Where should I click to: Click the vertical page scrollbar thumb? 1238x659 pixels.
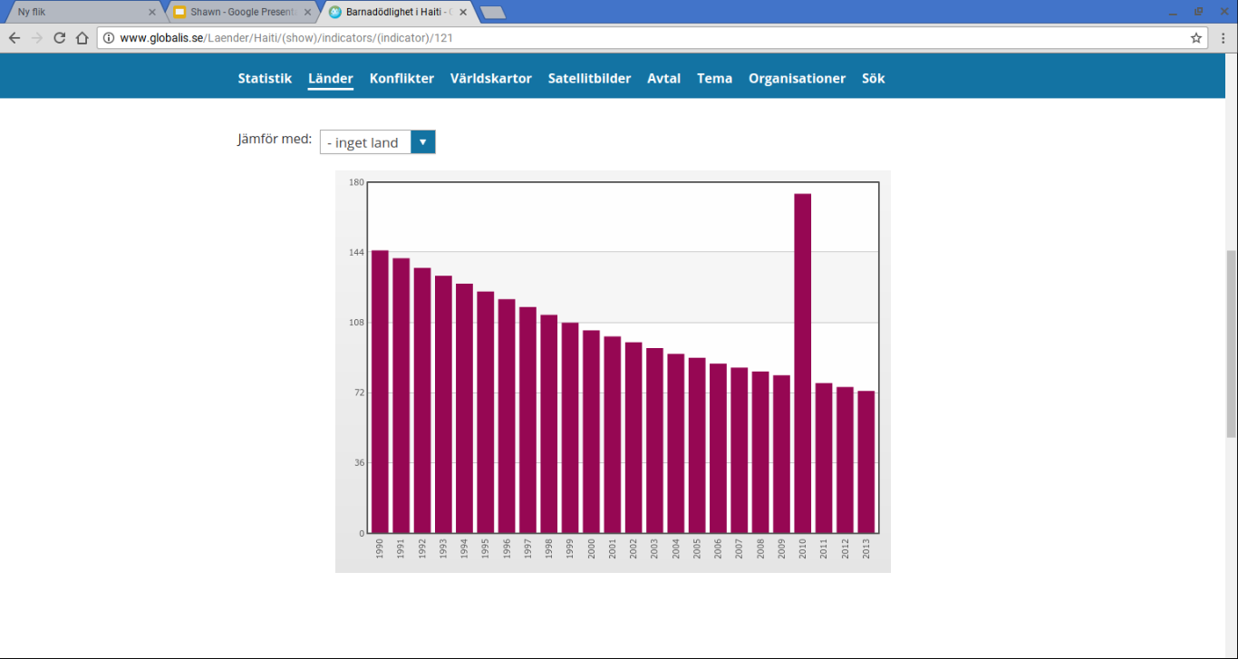(1231, 344)
